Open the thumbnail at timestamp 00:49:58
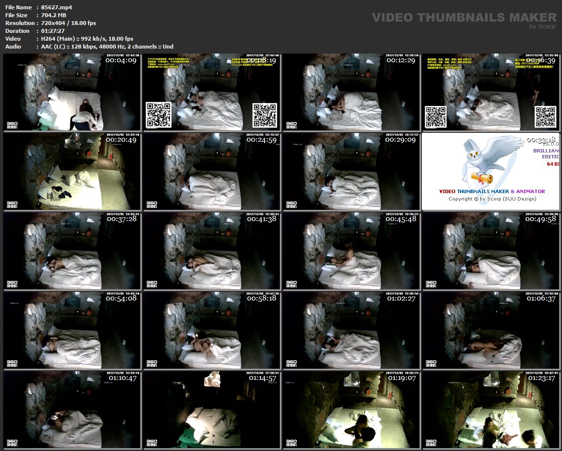 pyautogui.click(x=491, y=251)
